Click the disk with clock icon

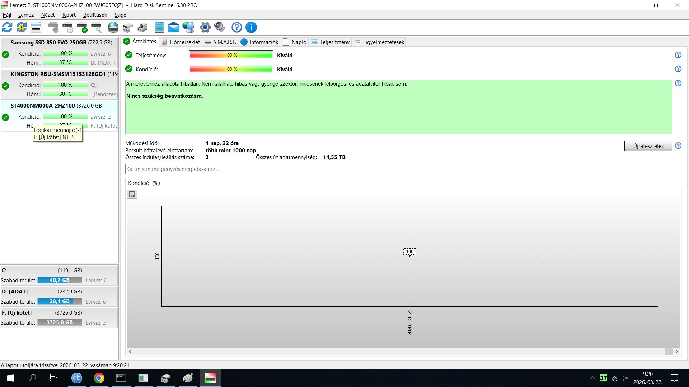click(x=67, y=27)
